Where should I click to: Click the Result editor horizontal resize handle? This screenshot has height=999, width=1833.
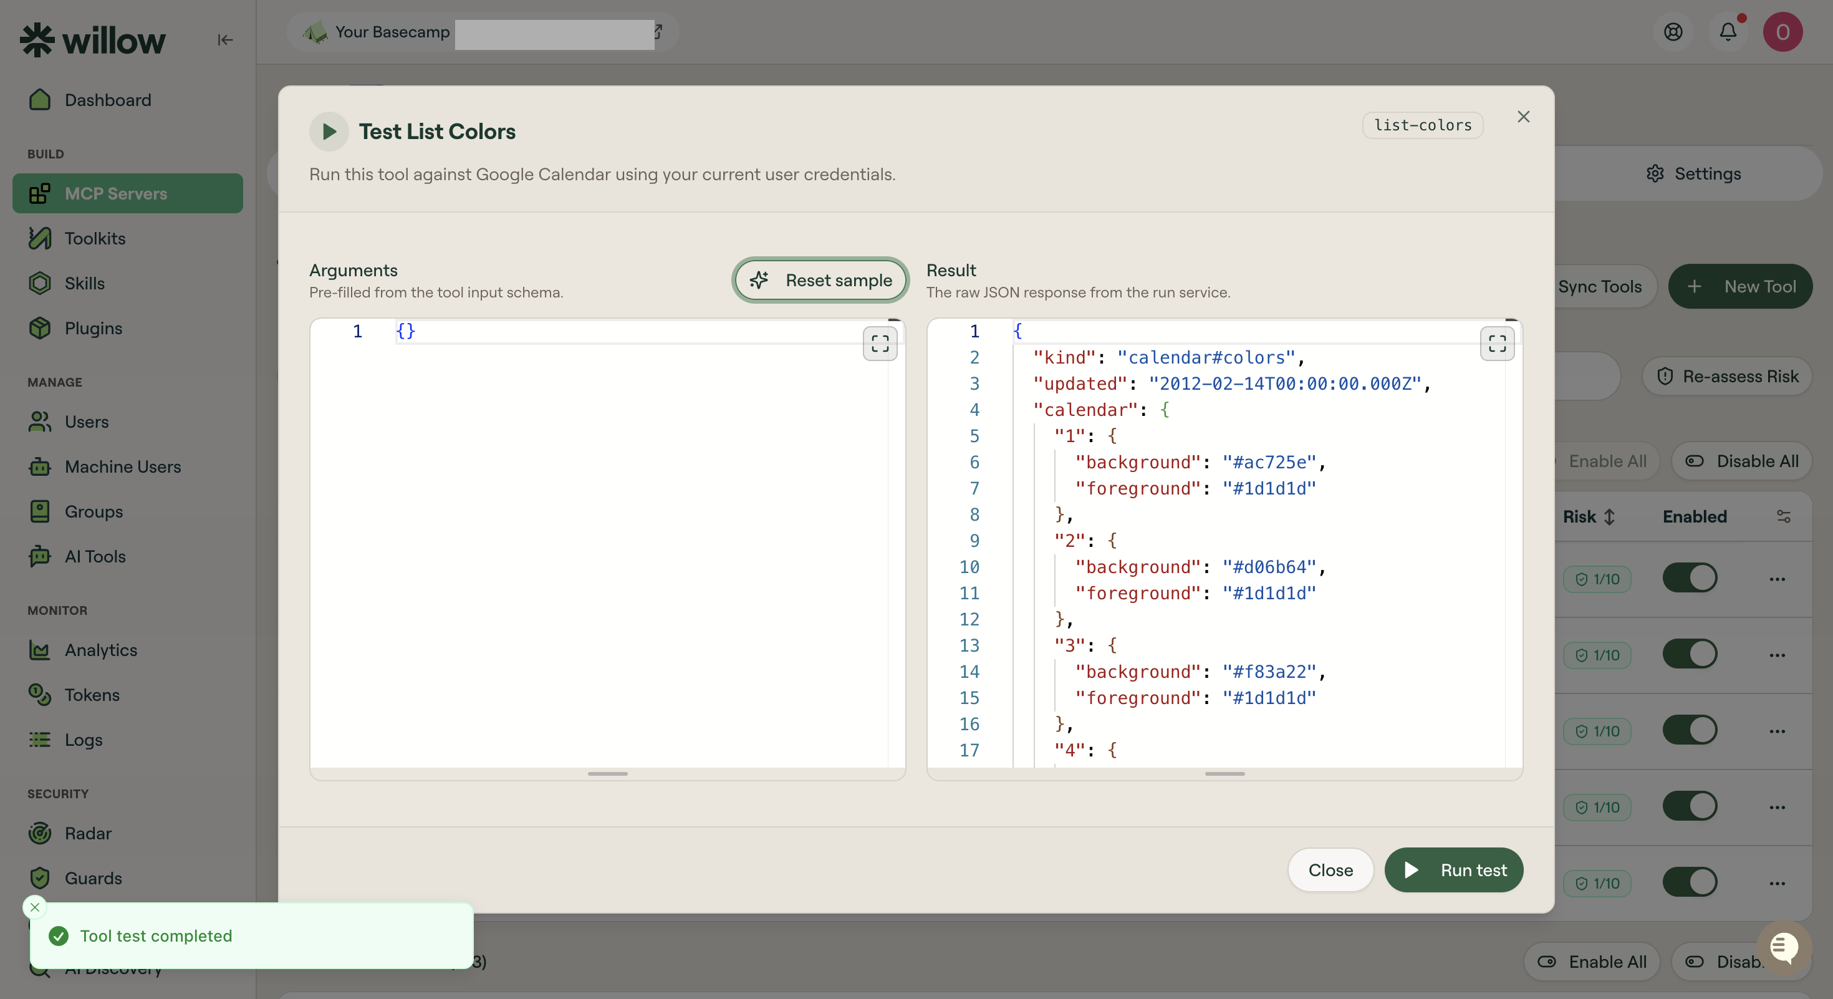tap(1224, 773)
